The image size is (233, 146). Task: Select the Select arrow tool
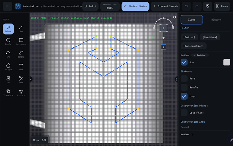(8, 29)
